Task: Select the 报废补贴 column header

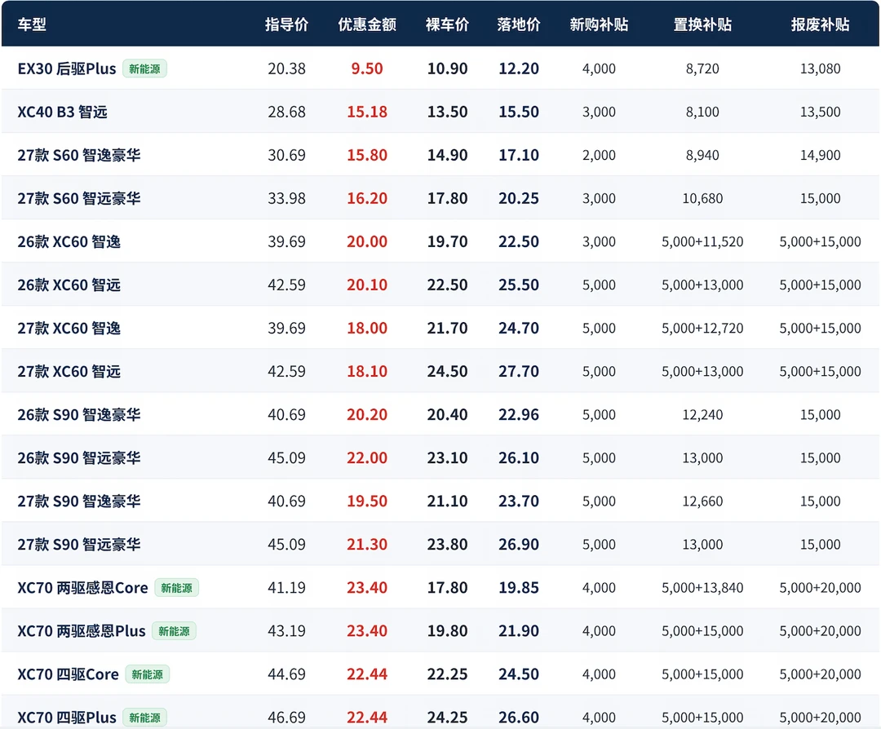Action: click(x=821, y=24)
